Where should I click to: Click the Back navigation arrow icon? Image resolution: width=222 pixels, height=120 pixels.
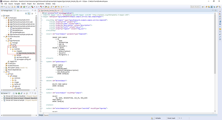(x=62, y=7)
